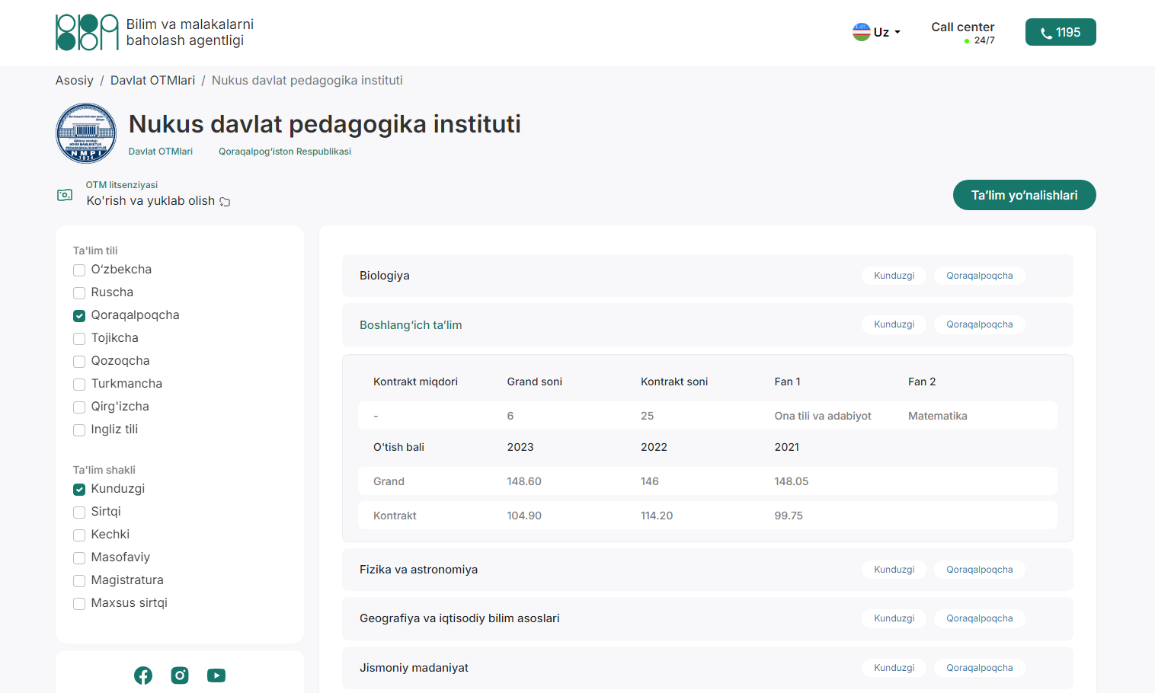The width and height of the screenshot is (1155, 693).
Task: Uncheck the Qoraqalpoqcha language filter
Action: pyautogui.click(x=79, y=316)
